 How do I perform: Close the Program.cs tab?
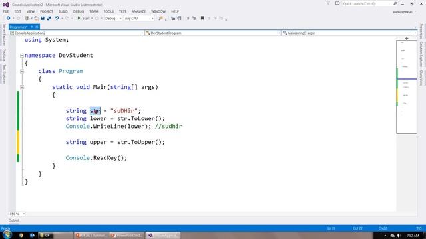37,27
